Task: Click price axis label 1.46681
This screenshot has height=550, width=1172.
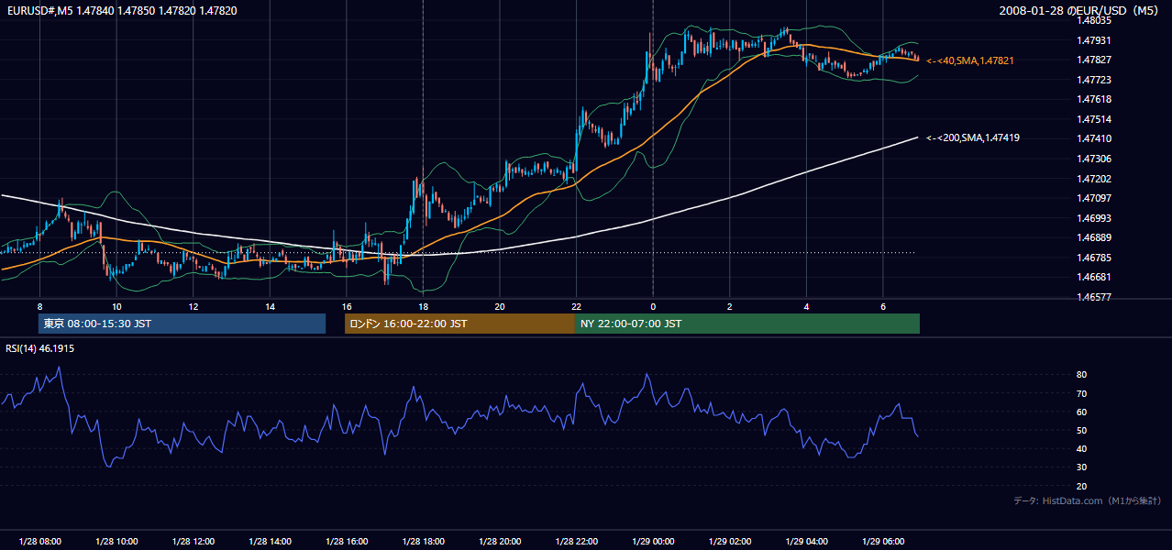Action: [x=1095, y=277]
